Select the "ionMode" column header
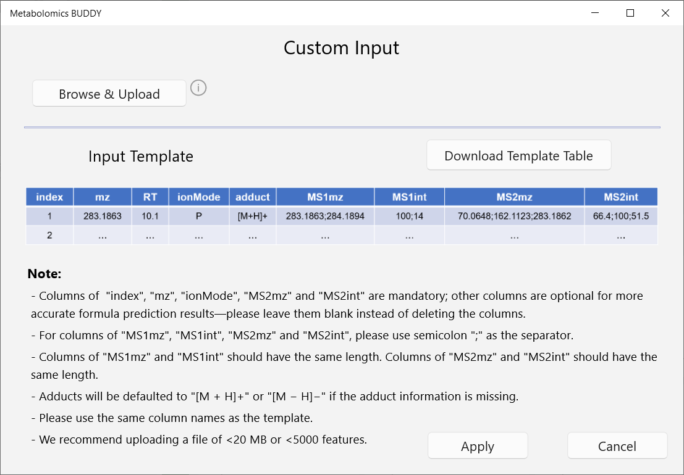684x475 pixels. pos(199,197)
